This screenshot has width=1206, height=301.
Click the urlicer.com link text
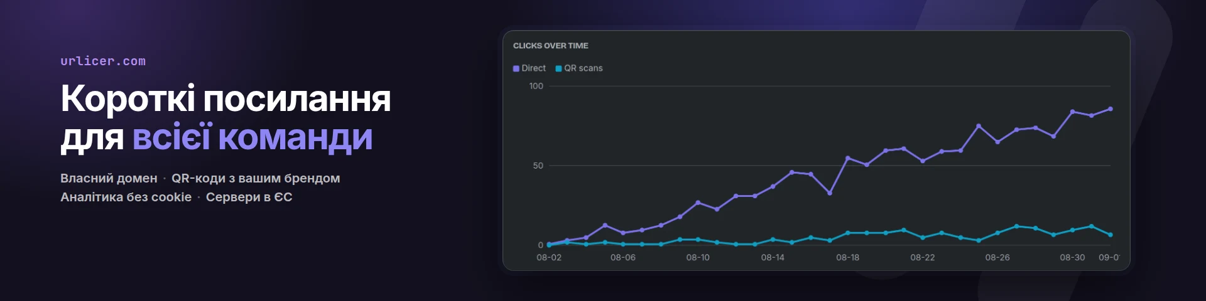click(x=103, y=61)
